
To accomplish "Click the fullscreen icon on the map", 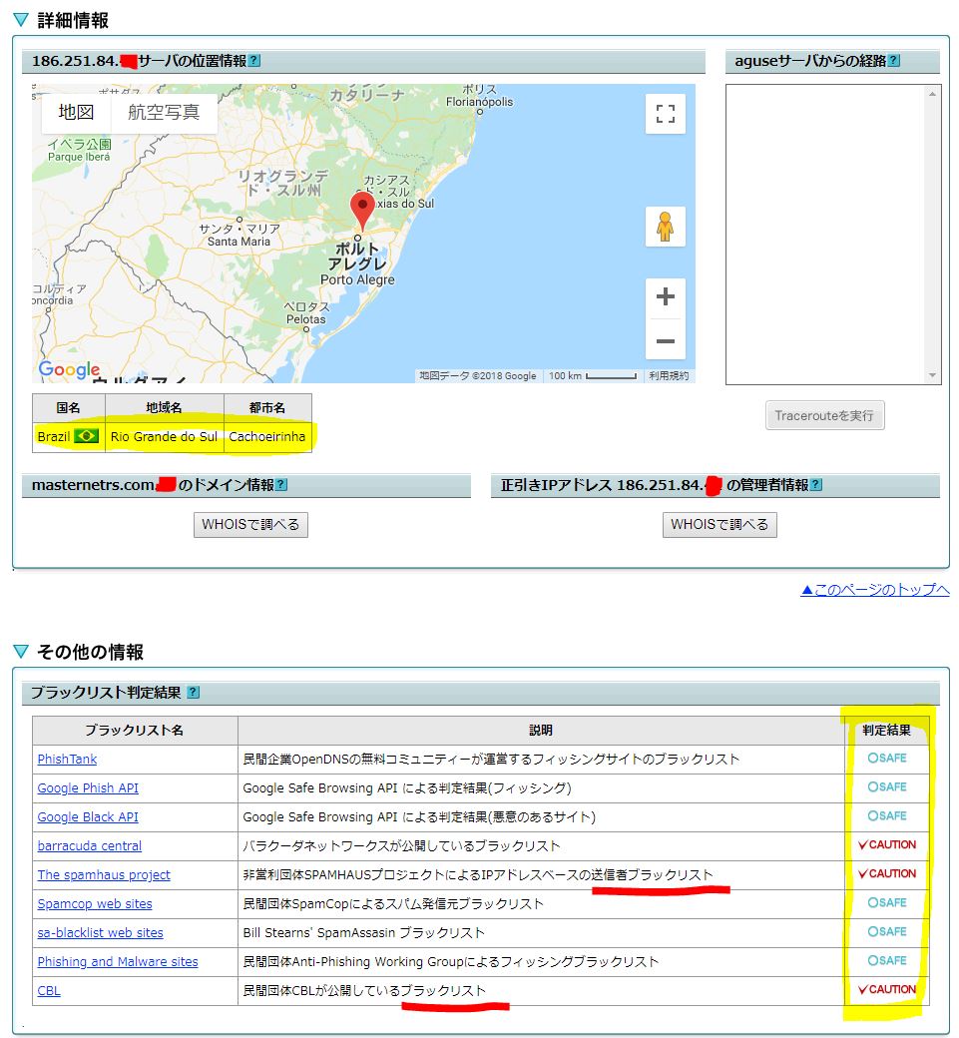I will [665, 114].
